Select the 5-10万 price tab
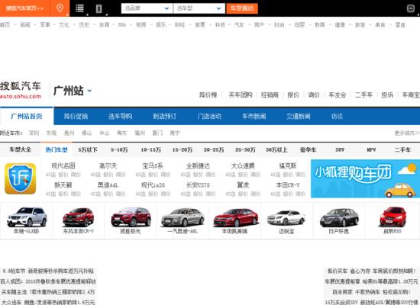This screenshot has width=420, height=305. pyautogui.click(x=119, y=149)
